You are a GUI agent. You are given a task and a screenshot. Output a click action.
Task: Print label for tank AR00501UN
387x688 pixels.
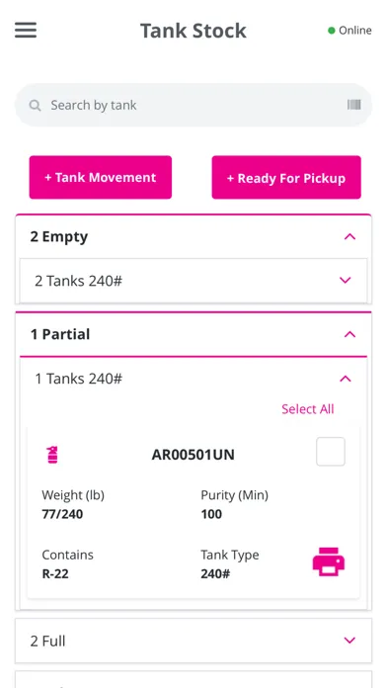click(x=329, y=561)
